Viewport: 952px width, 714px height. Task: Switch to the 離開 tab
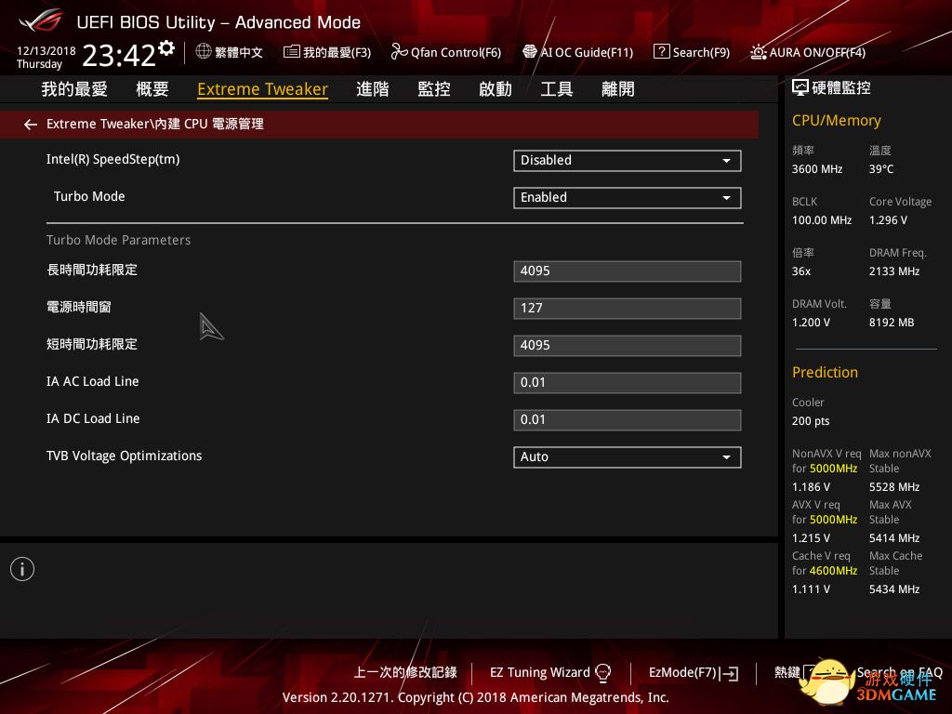pos(618,89)
